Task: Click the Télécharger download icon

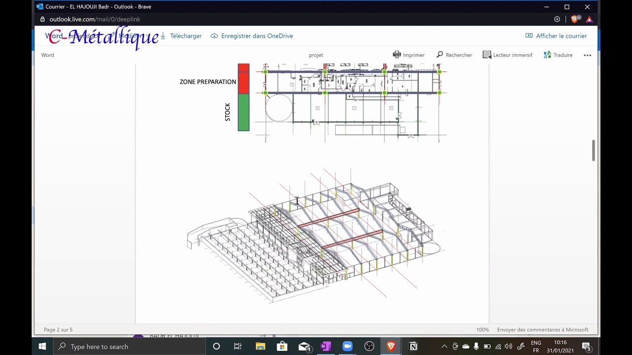Action: pyautogui.click(x=163, y=36)
